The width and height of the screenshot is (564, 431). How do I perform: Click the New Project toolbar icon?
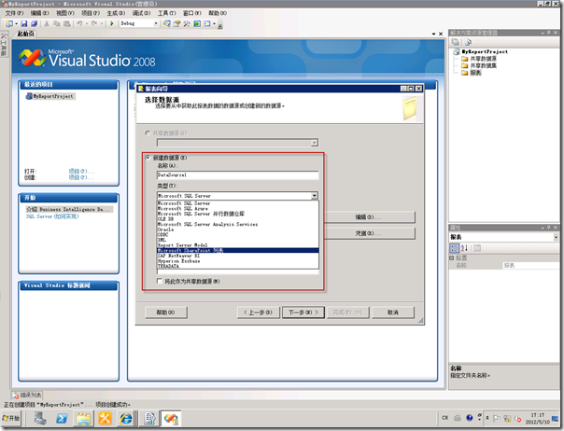tap(9, 23)
